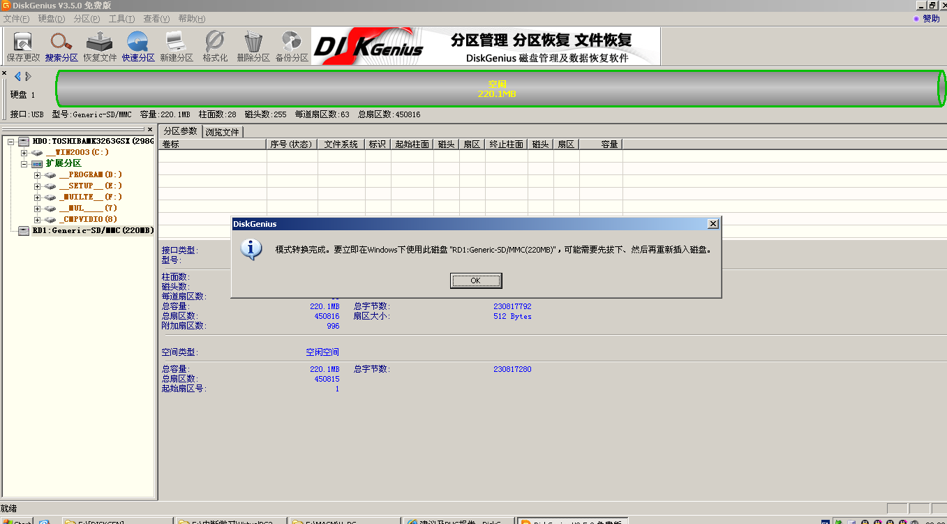Click the DiskGenius banner advertisement
The image size is (947, 524).
point(486,47)
